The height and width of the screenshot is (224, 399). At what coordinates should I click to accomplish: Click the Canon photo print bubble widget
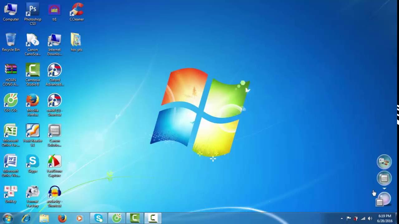click(x=384, y=162)
